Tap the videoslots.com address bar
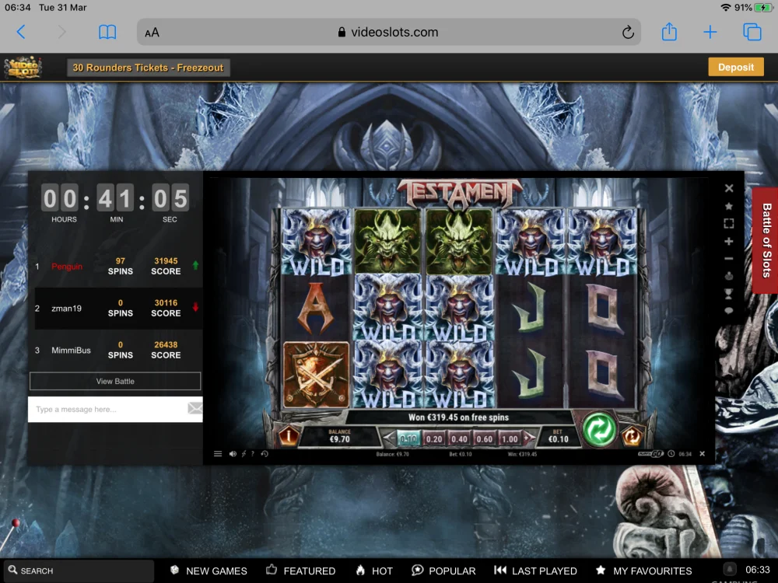 coord(388,32)
